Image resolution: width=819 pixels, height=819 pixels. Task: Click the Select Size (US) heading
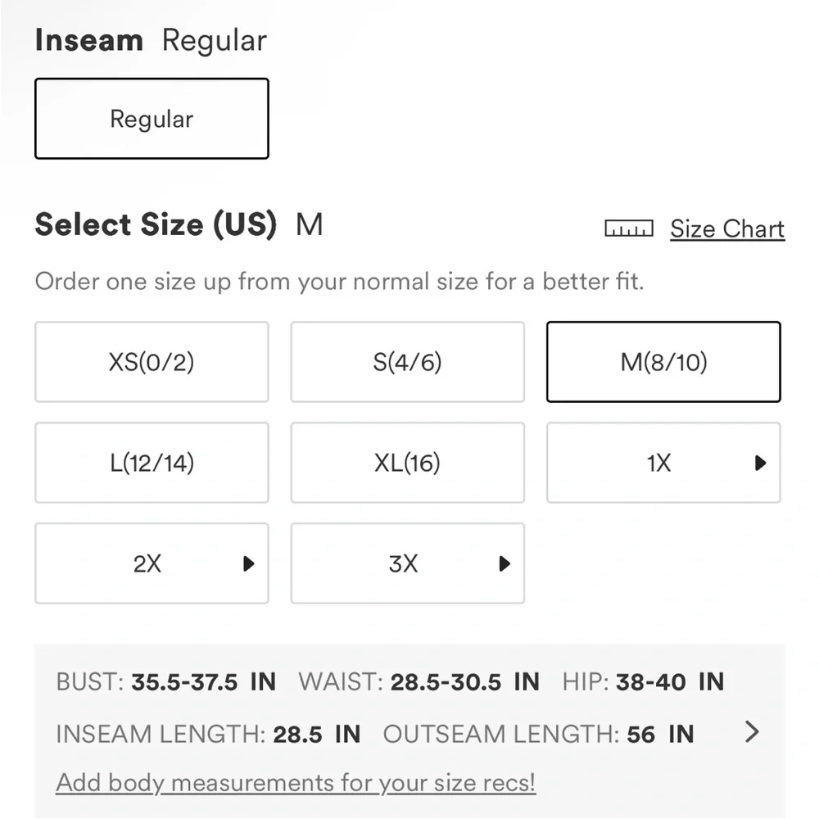coord(156,224)
